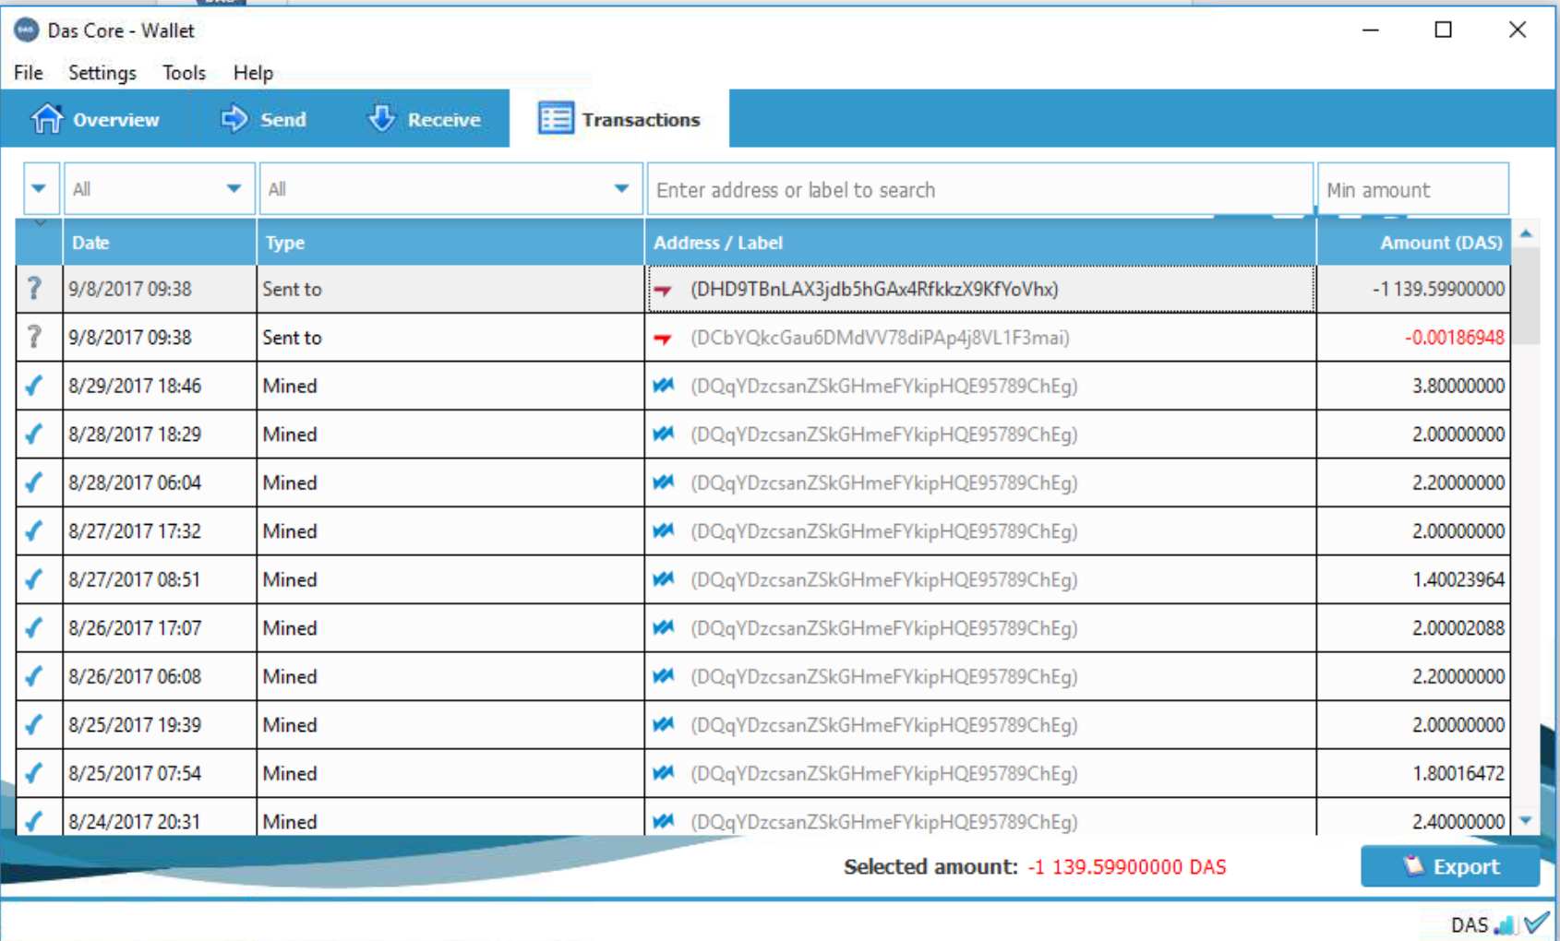Click confirmed checkmark for 8/27/2017 17:32 row
The height and width of the screenshot is (941, 1560).
[x=35, y=530]
